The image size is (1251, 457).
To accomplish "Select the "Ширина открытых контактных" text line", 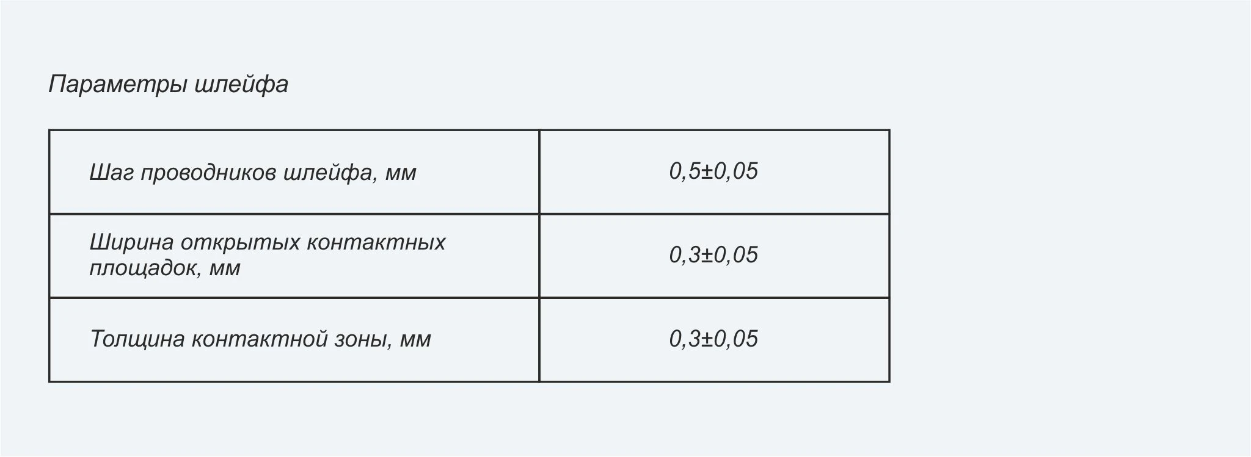I will pyautogui.click(x=268, y=242).
